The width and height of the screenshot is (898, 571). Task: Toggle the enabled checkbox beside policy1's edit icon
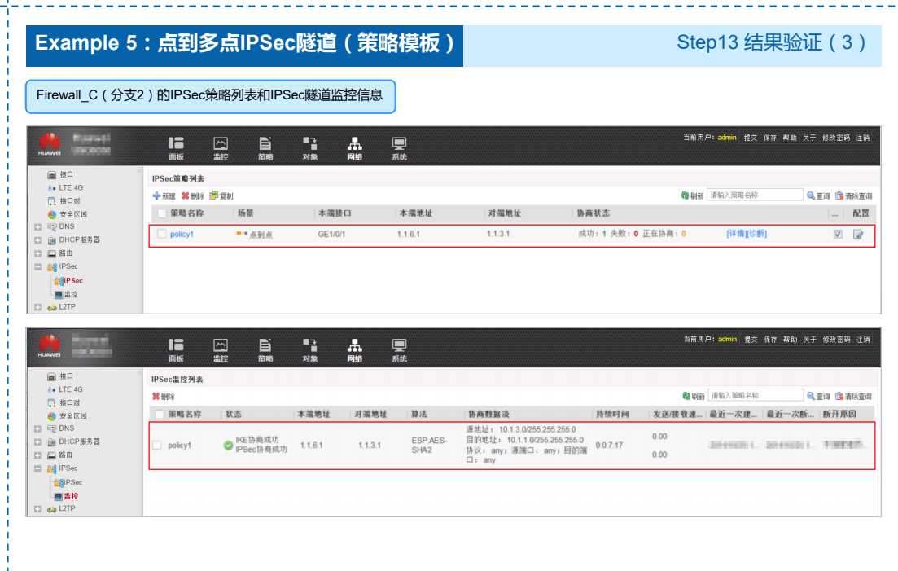(838, 235)
